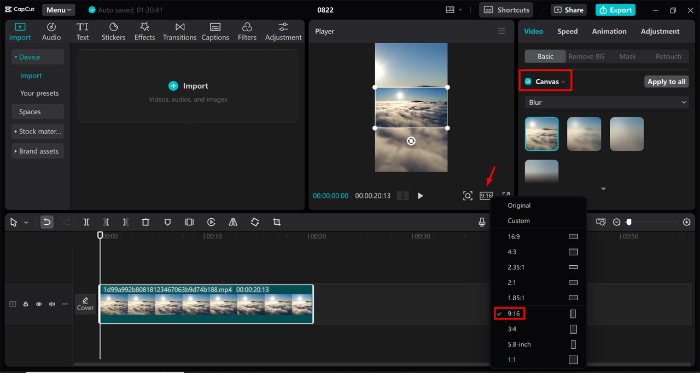Viewport: 700px width, 373px height.
Task: Open the Audio library tab
Action: [x=51, y=32]
